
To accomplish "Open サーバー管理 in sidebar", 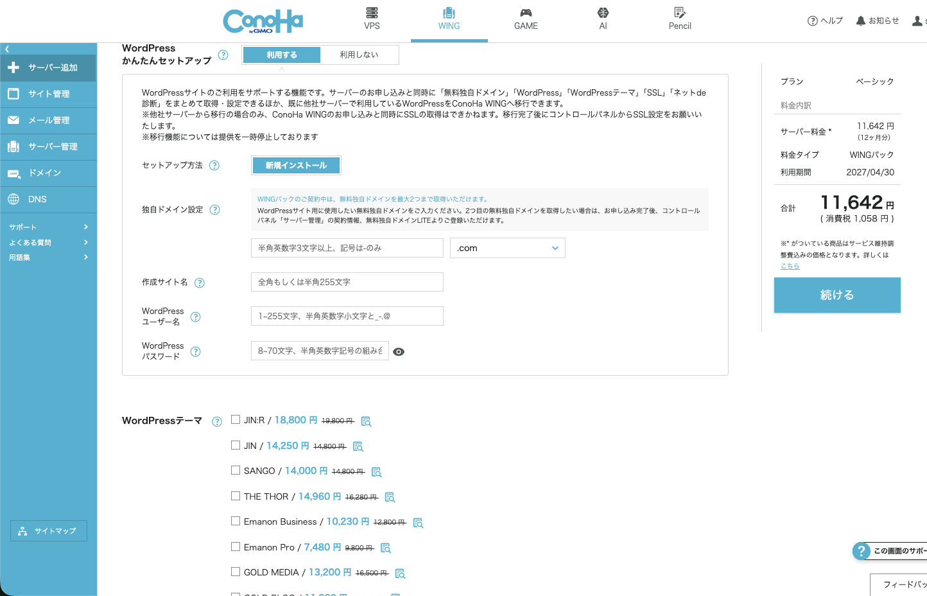I will pyautogui.click(x=48, y=146).
